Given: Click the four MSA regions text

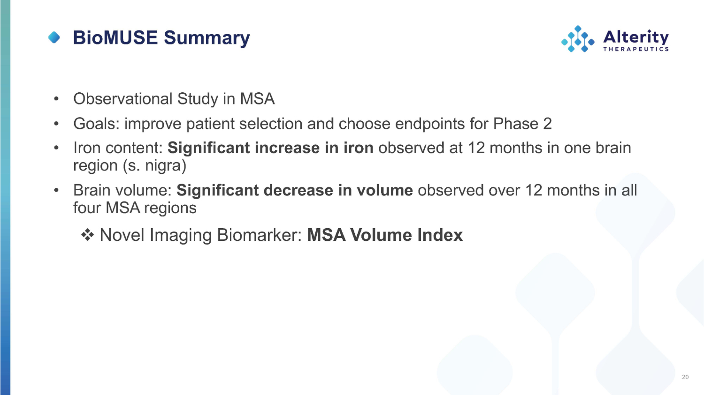Looking at the screenshot, I should click(135, 208).
